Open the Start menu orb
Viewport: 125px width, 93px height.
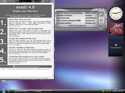pyautogui.click(x=3, y=91)
